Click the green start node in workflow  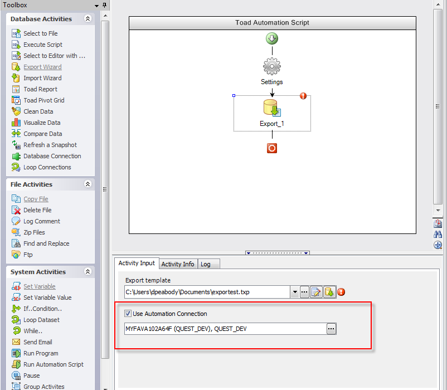click(x=272, y=38)
